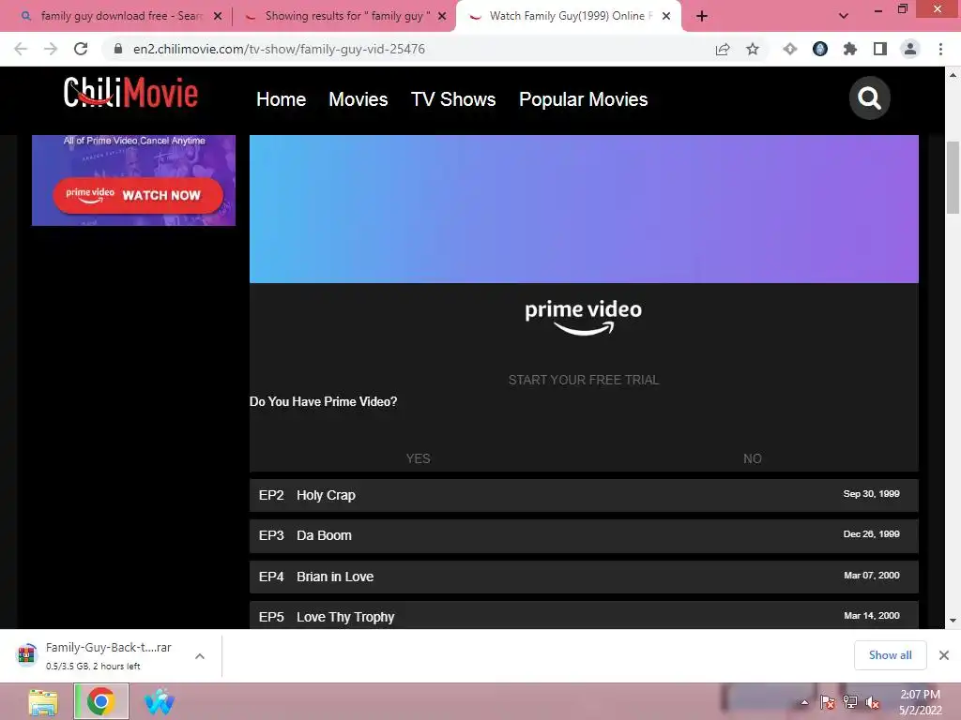Open the Popular Movies menu item
Image resolution: width=961 pixels, height=720 pixels.
click(x=583, y=99)
